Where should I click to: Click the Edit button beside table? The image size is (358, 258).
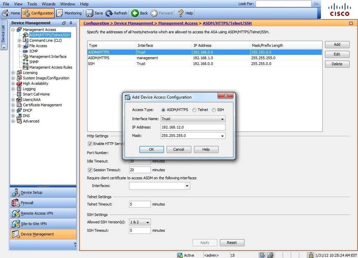click(337, 54)
